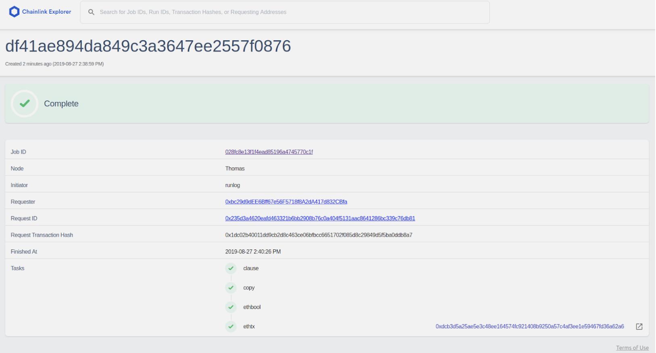Click the ethbool task checkmark icon

(x=231, y=307)
